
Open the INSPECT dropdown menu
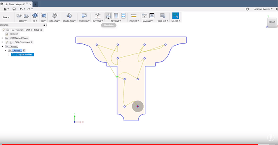[134, 21]
